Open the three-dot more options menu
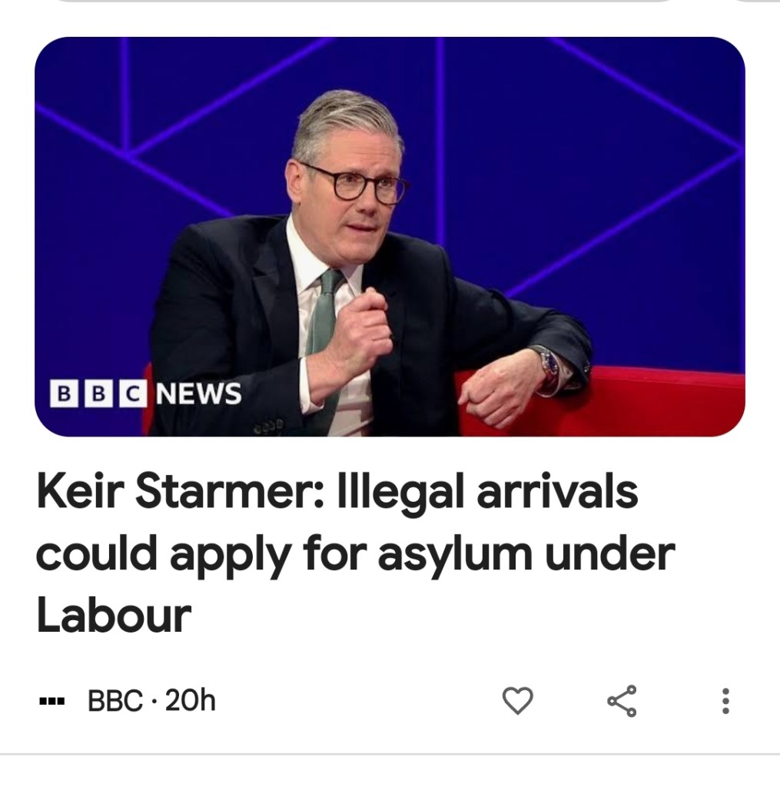Screen dimensions: 780x787 point(725,701)
